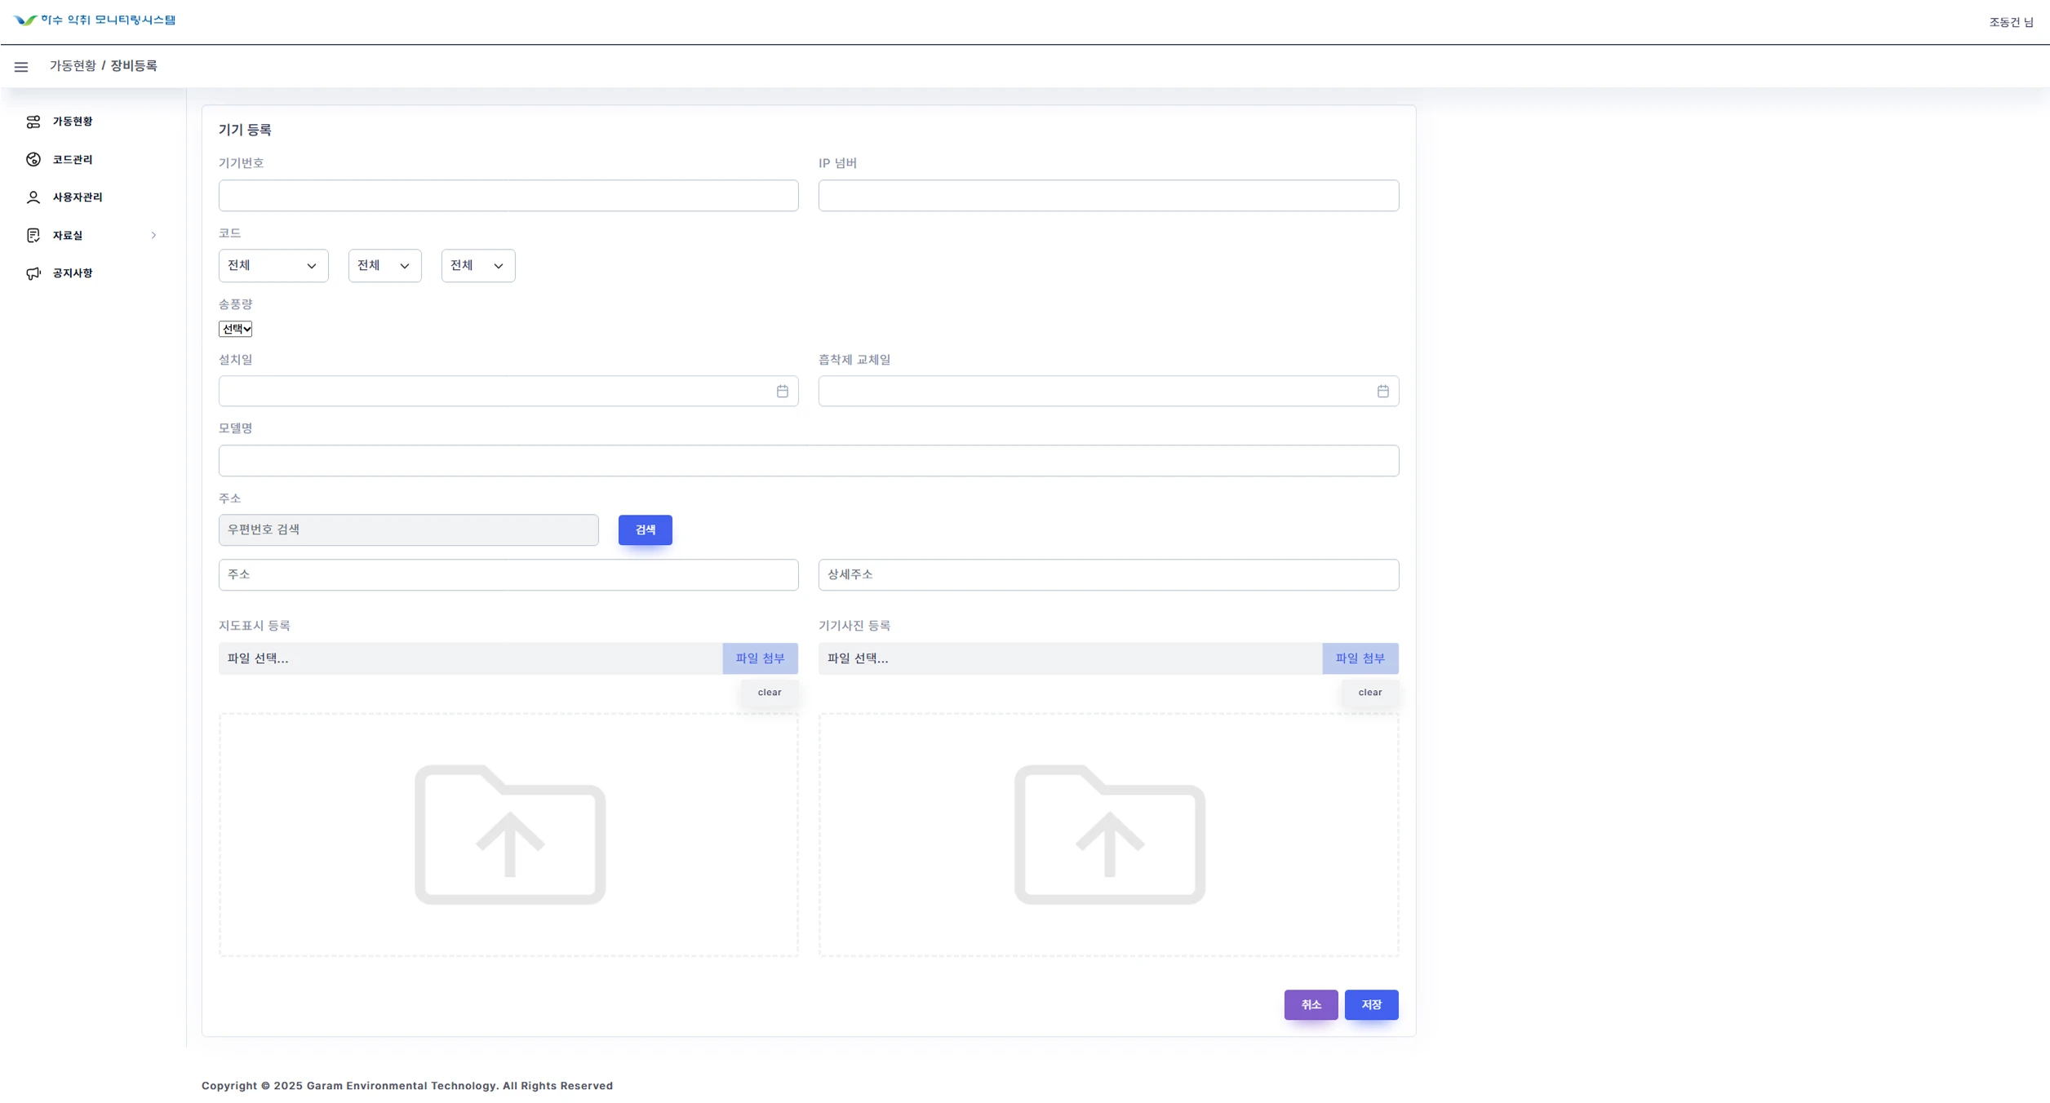
Task: Click the 가동현황 sidebar icon
Action: click(x=33, y=122)
